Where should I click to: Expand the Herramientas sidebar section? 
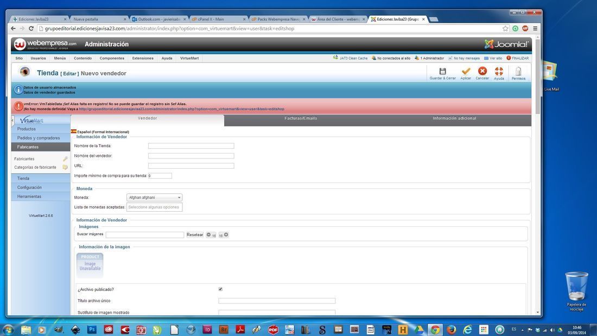[x=41, y=196]
